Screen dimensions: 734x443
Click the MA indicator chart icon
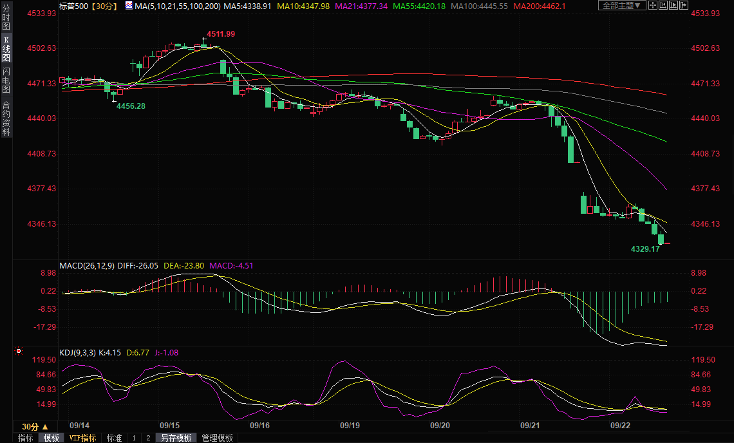129,6
